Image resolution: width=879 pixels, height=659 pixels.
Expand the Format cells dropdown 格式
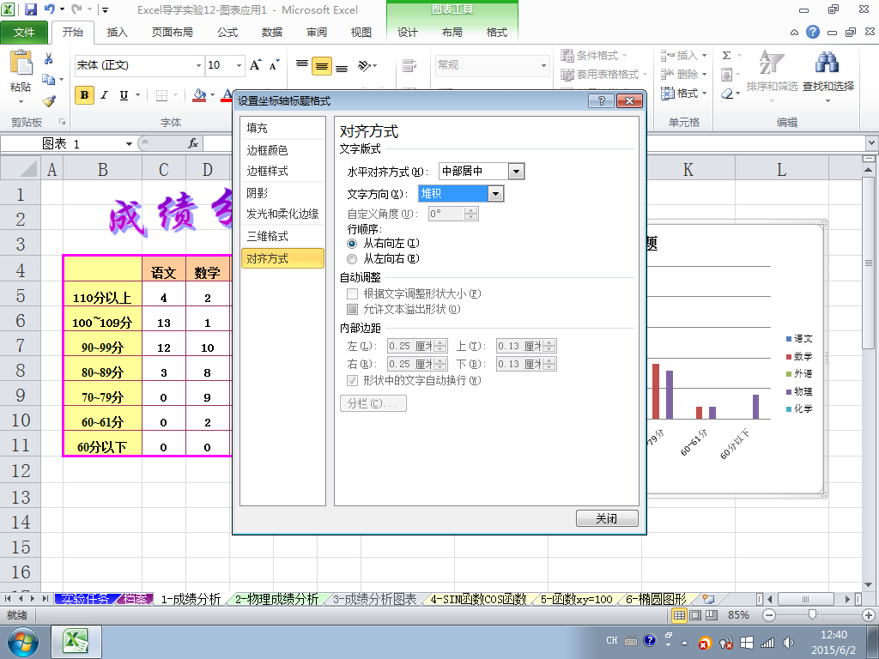[704, 93]
